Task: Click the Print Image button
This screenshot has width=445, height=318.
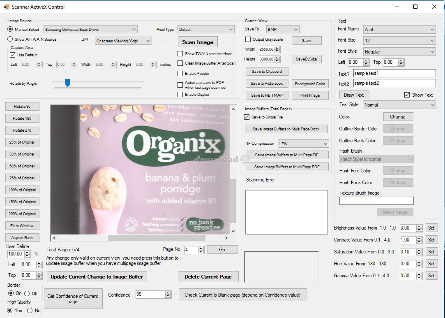Action: 310,95
